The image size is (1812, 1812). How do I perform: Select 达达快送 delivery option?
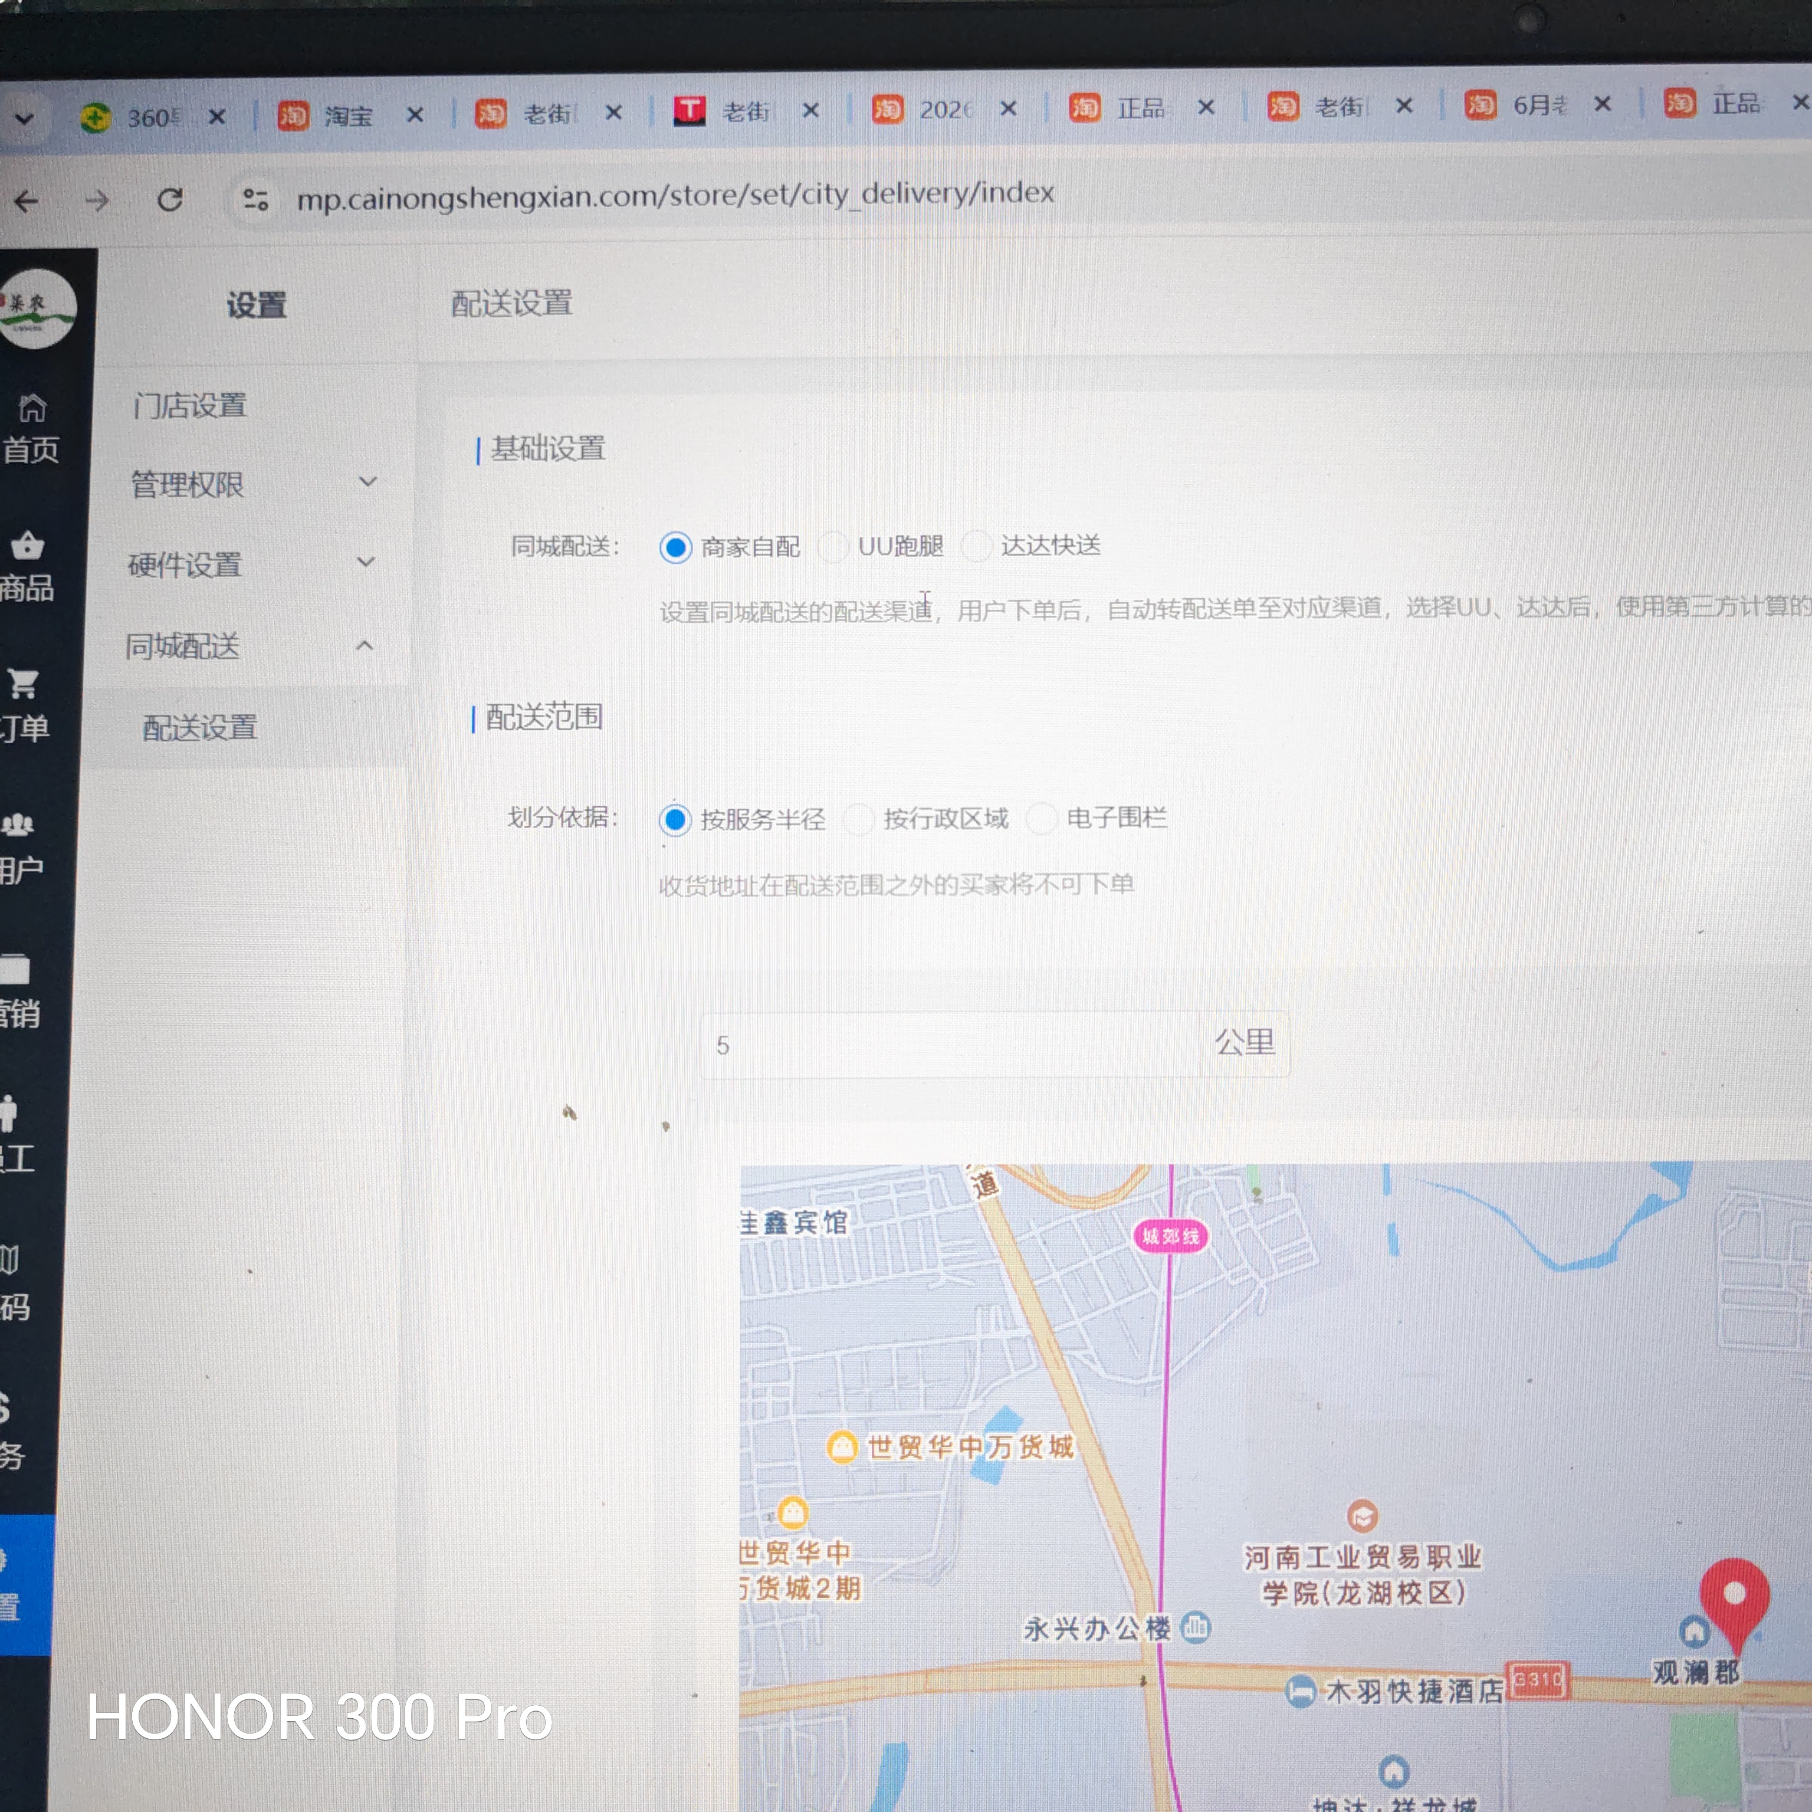pyautogui.click(x=976, y=545)
